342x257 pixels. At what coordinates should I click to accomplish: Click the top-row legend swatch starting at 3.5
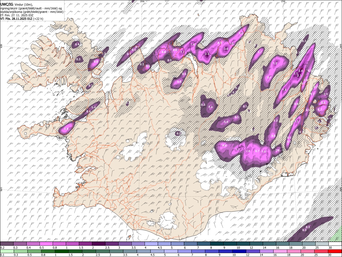click(138, 244)
